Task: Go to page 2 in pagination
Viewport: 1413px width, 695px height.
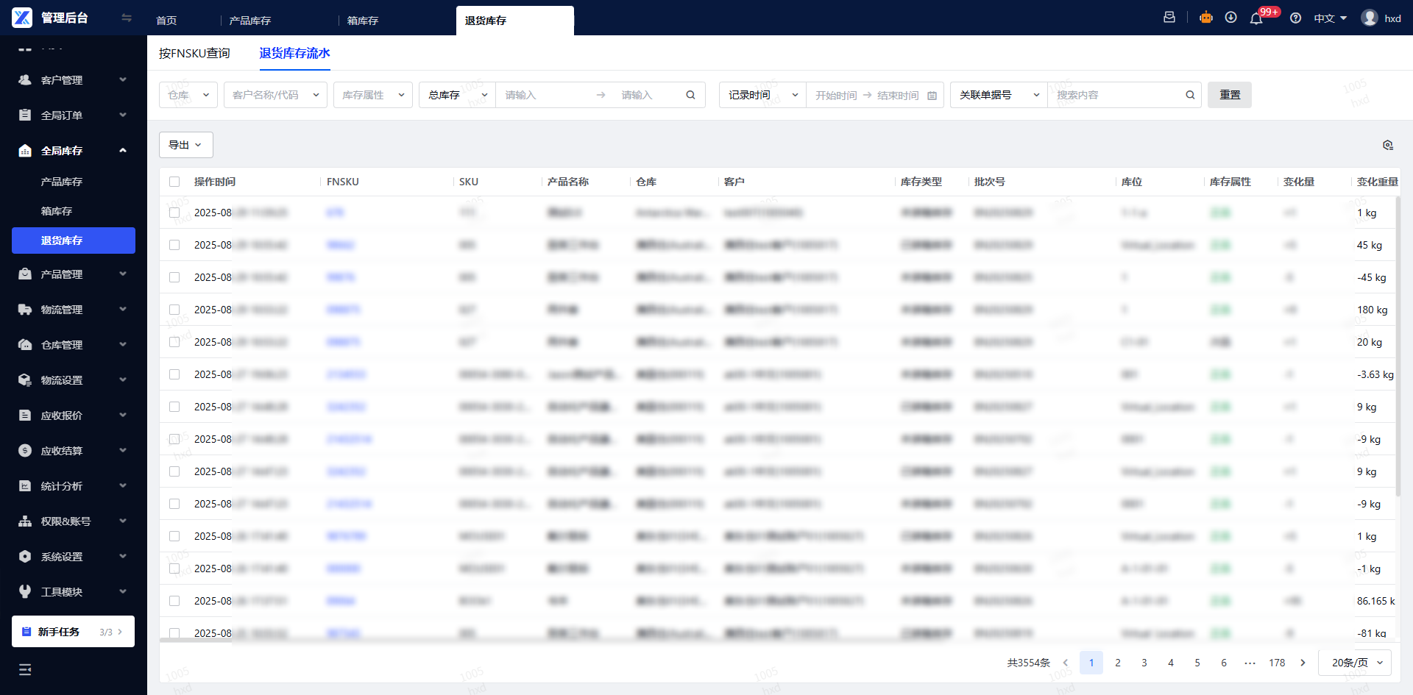Action: pos(1118,663)
